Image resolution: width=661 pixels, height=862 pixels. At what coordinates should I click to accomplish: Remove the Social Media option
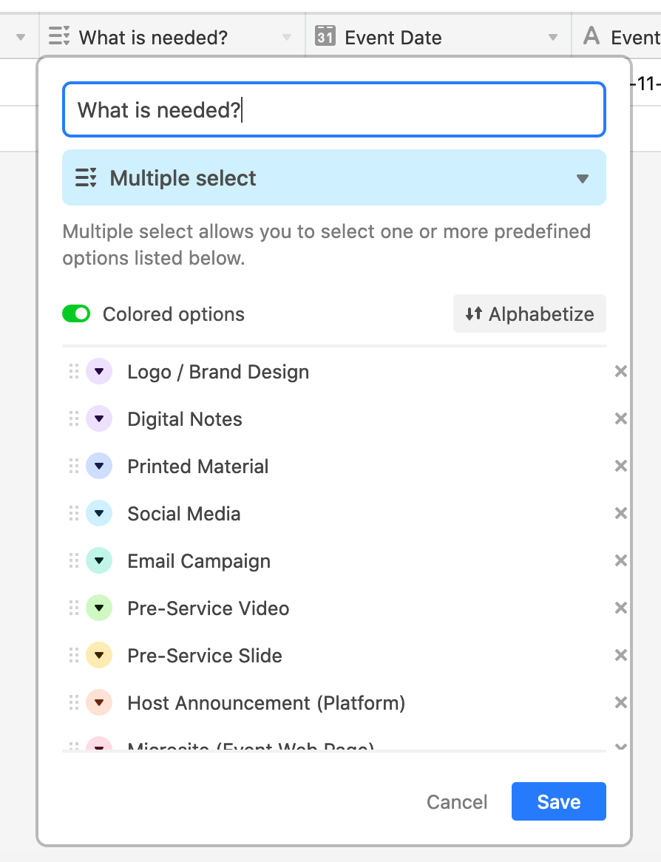pyautogui.click(x=621, y=514)
